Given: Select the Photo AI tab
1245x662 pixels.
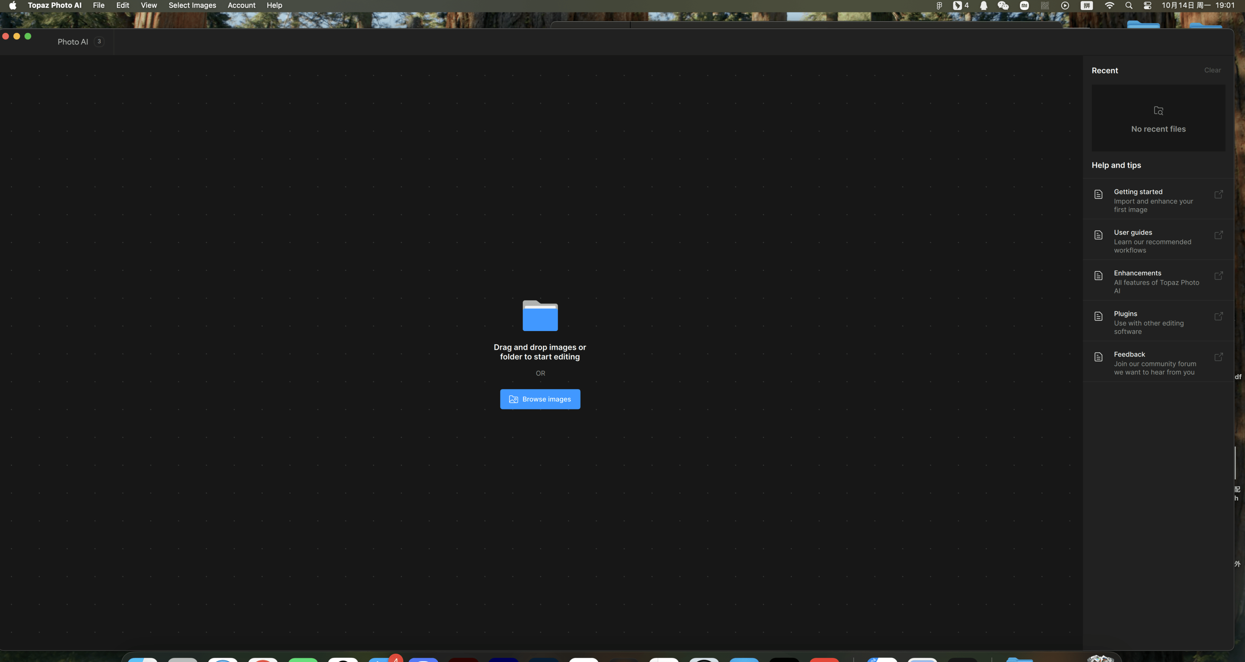Looking at the screenshot, I should (x=73, y=41).
